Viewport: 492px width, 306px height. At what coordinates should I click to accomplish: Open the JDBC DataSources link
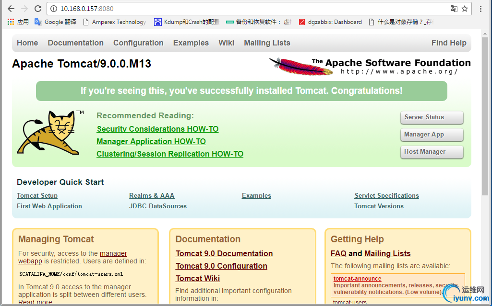pos(158,206)
